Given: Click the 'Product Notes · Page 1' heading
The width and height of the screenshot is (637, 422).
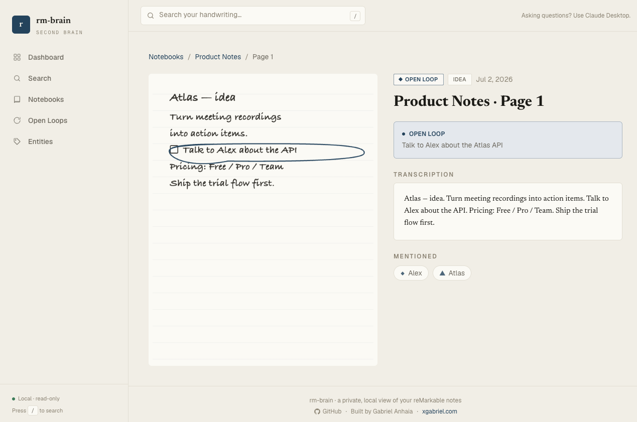Looking at the screenshot, I should point(469,101).
